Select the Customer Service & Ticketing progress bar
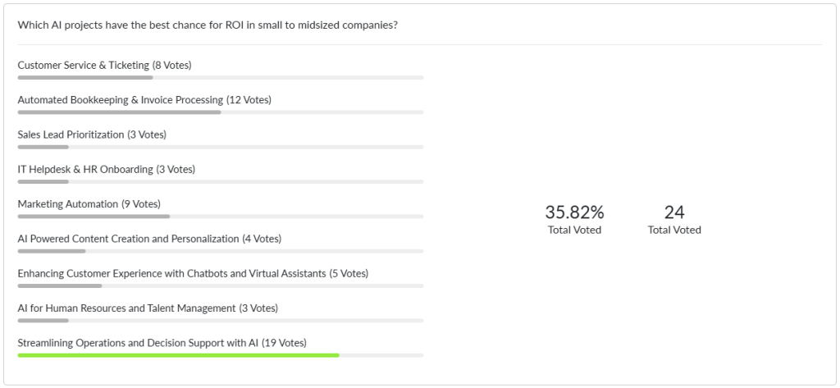The image size is (840, 388). click(221, 78)
